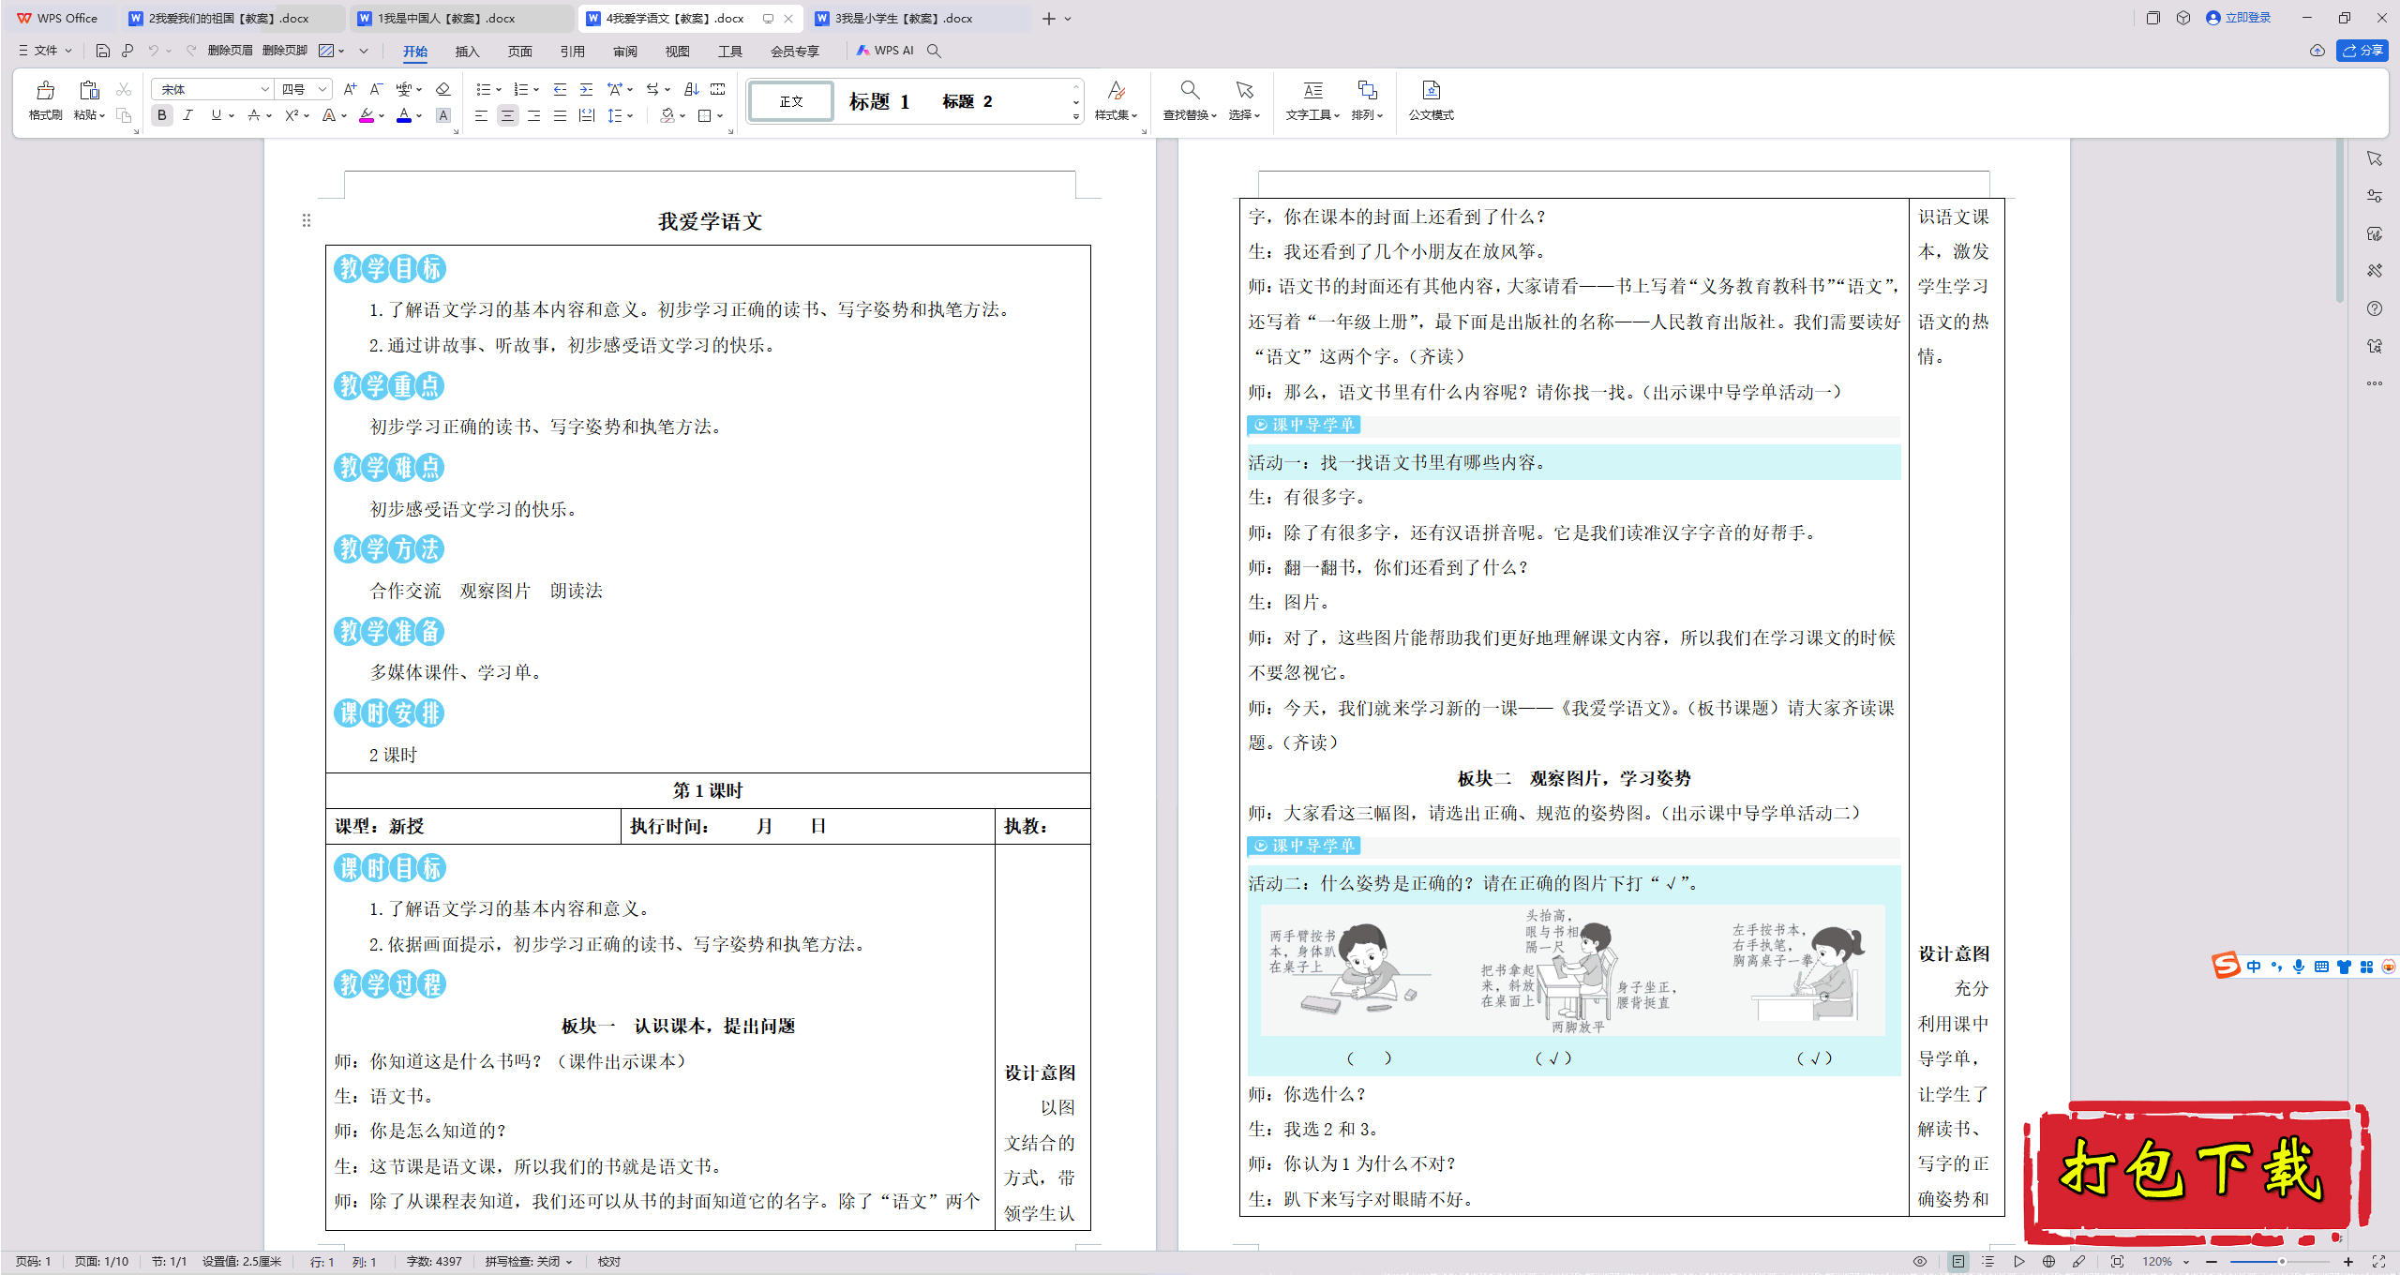Click the full-screen icon in status bar

(2378, 1262)
